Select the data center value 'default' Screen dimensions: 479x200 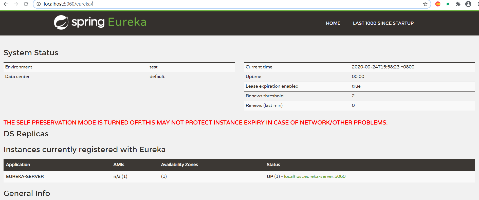pyautogui.click(x=157, y=77)
